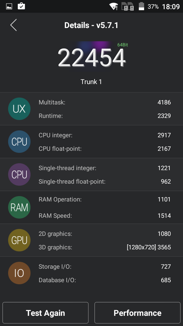Tap the green RAM category icon
The image size is (183, 326).
(x=19, y=207)
